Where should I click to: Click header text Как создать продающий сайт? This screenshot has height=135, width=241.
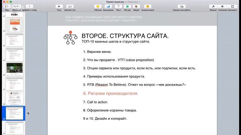tap(104, 17)
